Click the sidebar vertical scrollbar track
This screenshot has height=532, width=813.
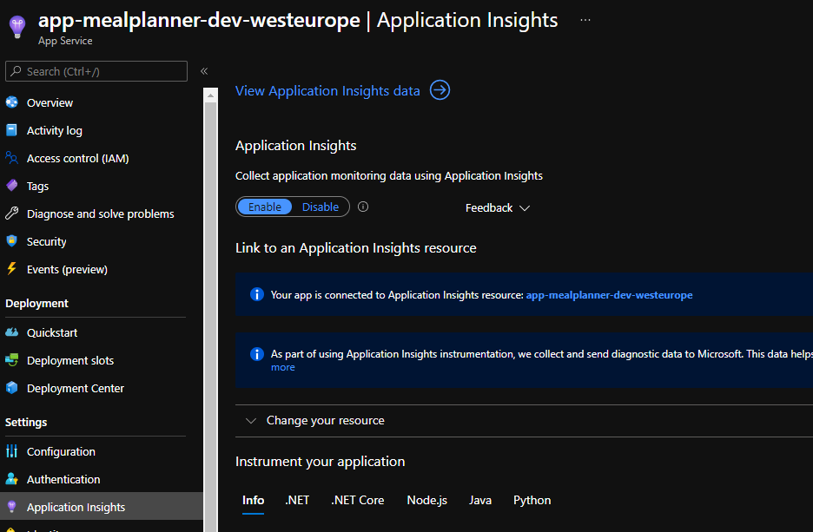pos(210,317)
